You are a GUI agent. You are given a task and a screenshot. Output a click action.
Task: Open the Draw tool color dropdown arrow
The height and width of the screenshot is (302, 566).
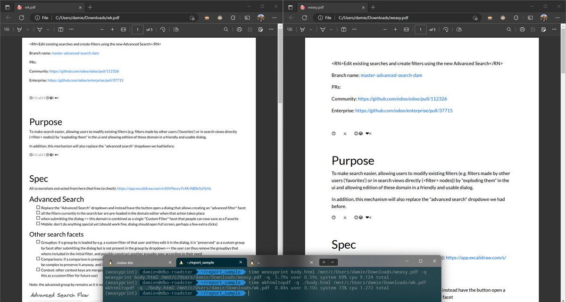[x=27, y=29]
